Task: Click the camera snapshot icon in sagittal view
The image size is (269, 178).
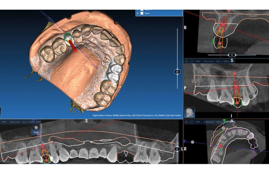Action: pos(192,61)
